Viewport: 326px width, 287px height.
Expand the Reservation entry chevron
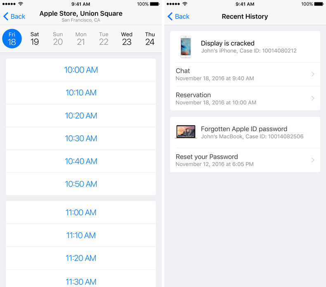click(x=313, y=98)
